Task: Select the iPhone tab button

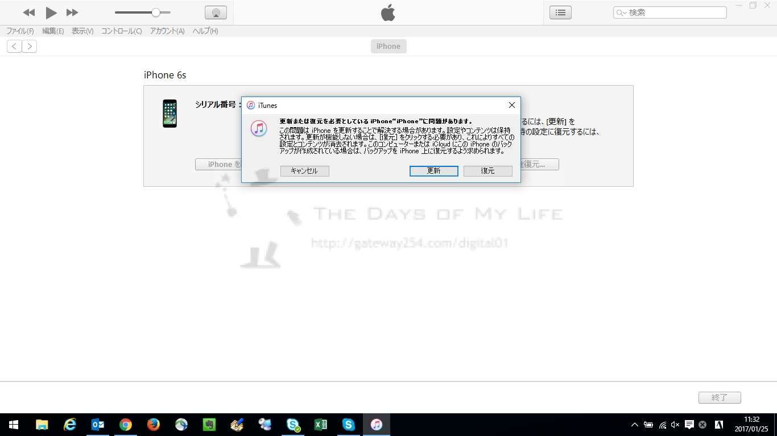Action: (388, 47)
